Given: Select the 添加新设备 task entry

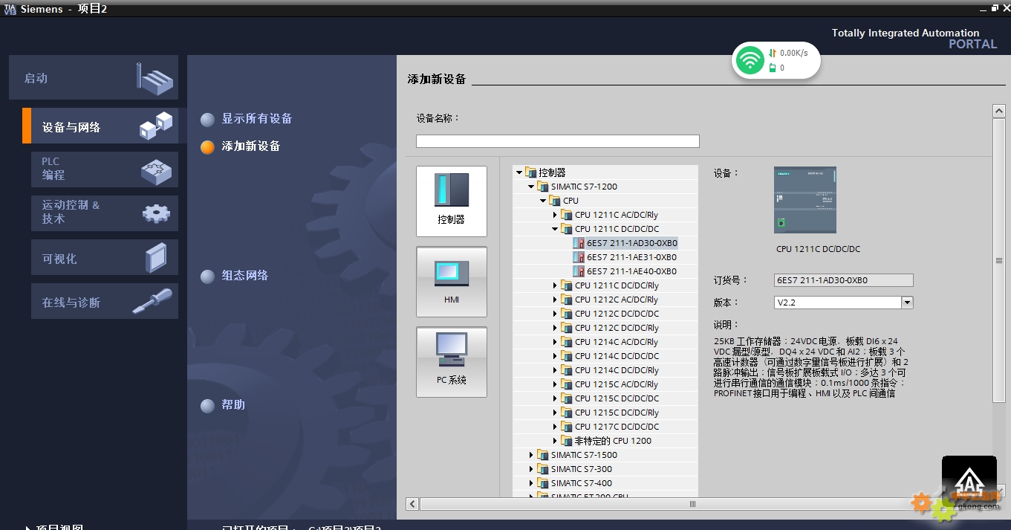Looking at the screenshot, I should pyautogui.click(x=250, y=146).
